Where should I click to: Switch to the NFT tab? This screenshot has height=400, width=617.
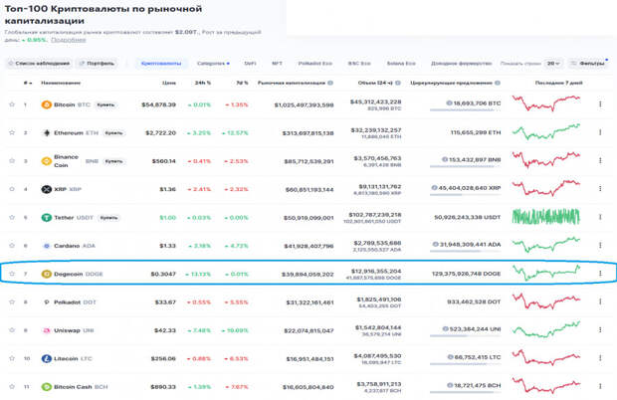[x=277, y=64]
